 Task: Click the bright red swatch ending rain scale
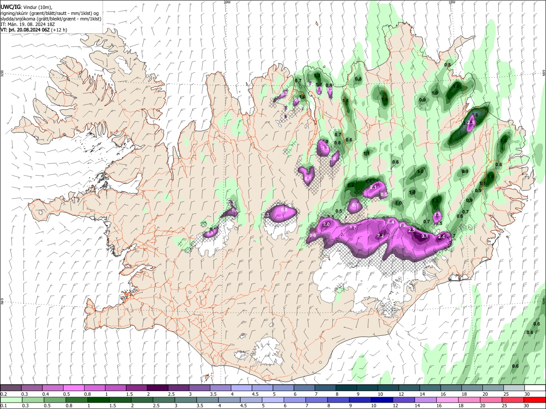point(535,400)
